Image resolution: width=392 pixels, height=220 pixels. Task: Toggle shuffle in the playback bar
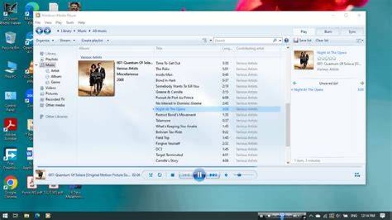150,175
